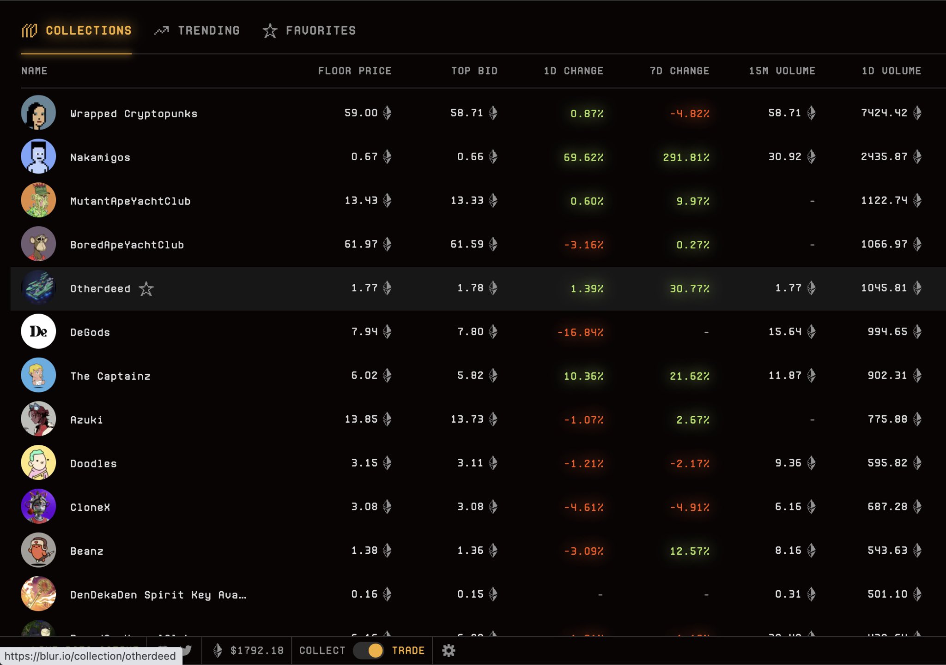Click the ETH icon next to 1.38 floor price
The width and height of the screenshot is (946, 665).
387,550
